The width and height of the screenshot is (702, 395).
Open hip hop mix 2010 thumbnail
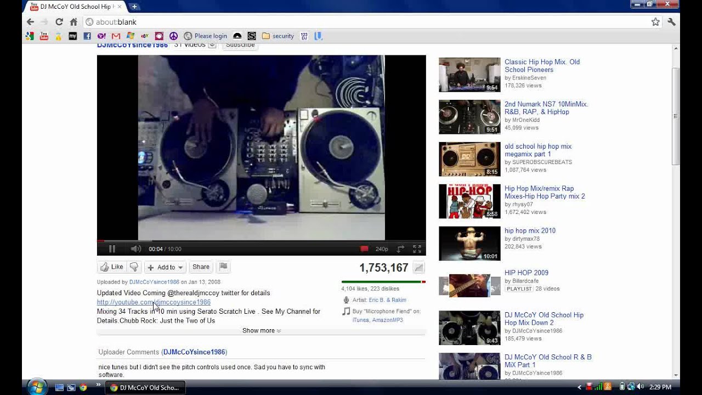click(469, 244)
